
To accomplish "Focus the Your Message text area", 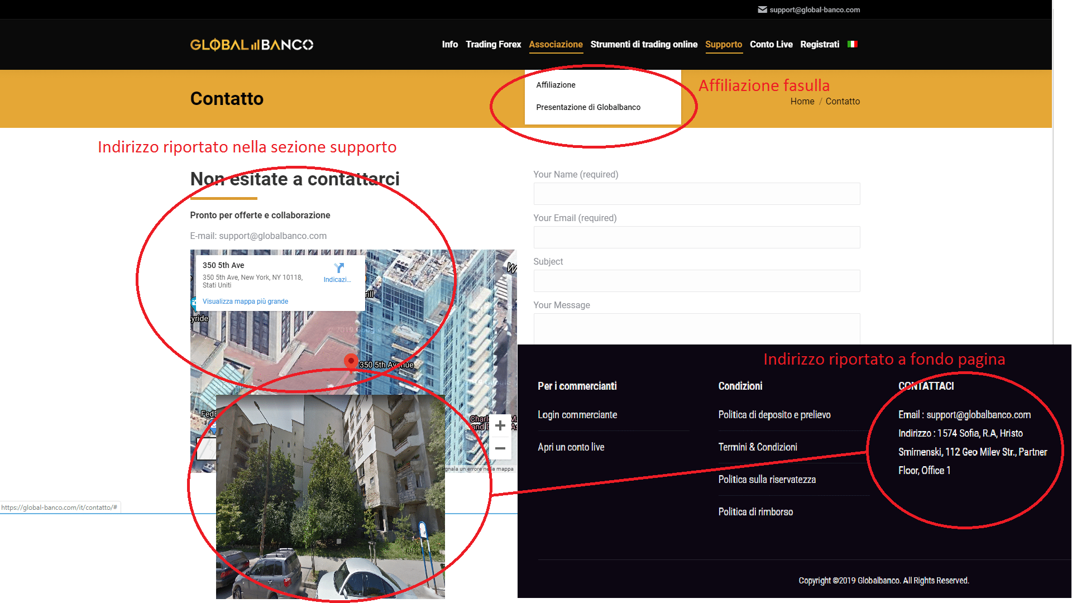I will 697,329.
